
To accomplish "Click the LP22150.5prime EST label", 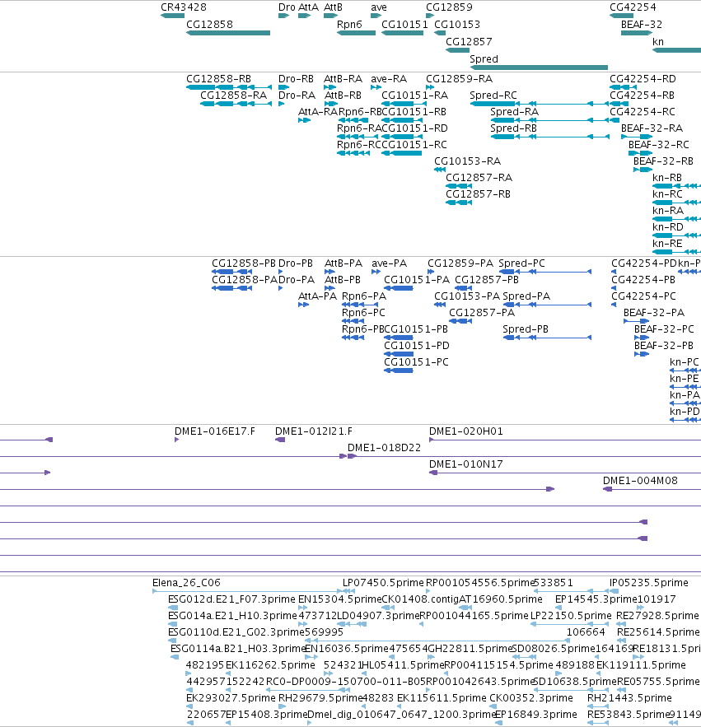I will point(571,616).
